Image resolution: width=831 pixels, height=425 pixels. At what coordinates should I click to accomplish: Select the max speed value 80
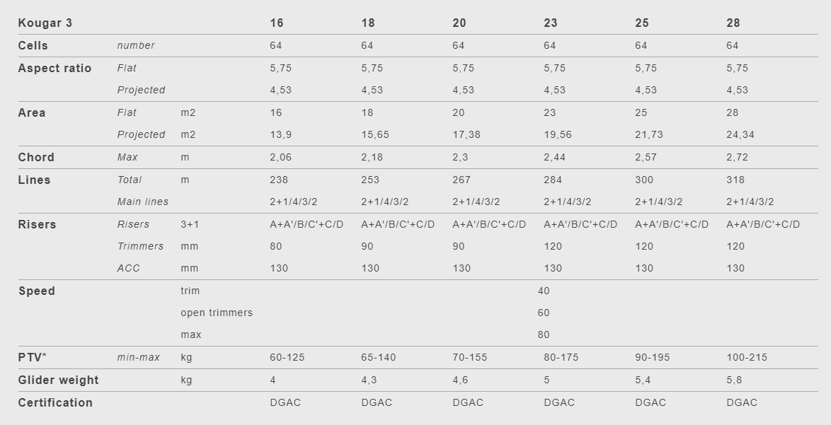point(544,335)
